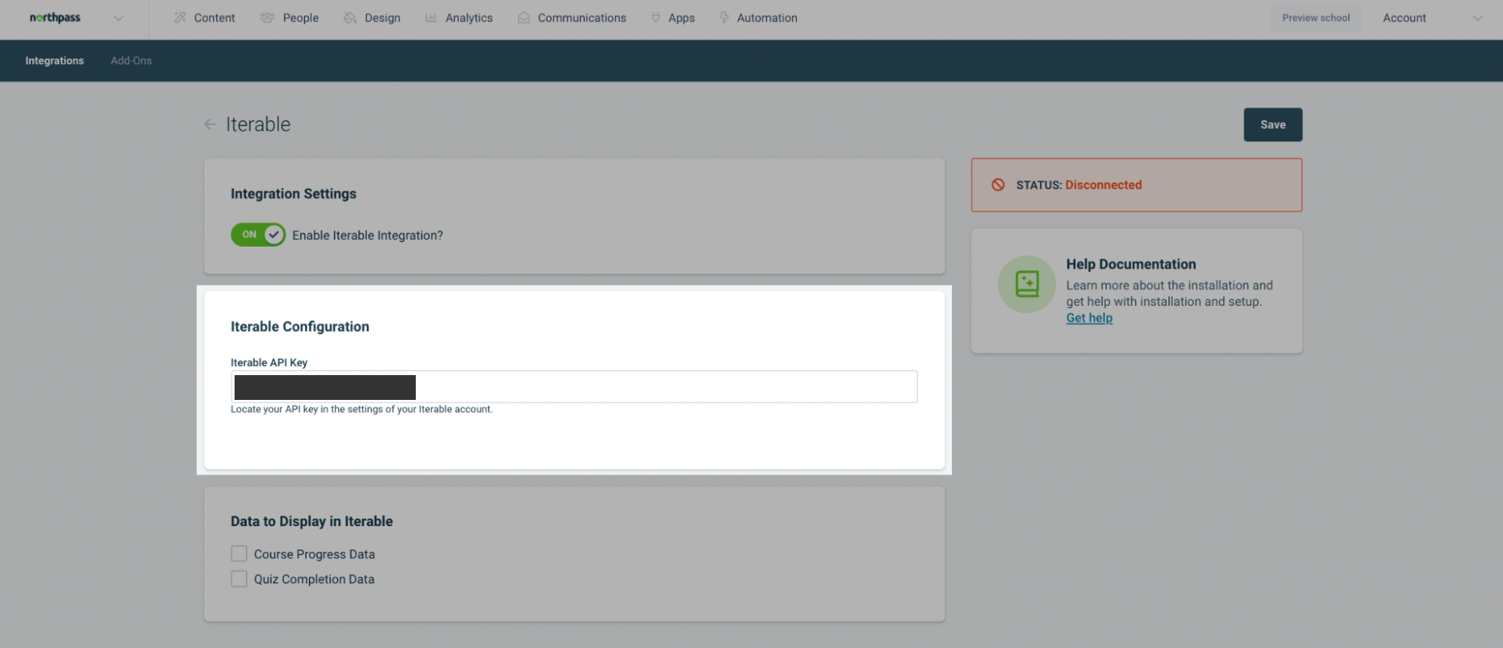Viewport: 1503px width, 648px height.
Task: Click the Automation lightning icon
Action: pyautogui.click(x=724, y=17)
